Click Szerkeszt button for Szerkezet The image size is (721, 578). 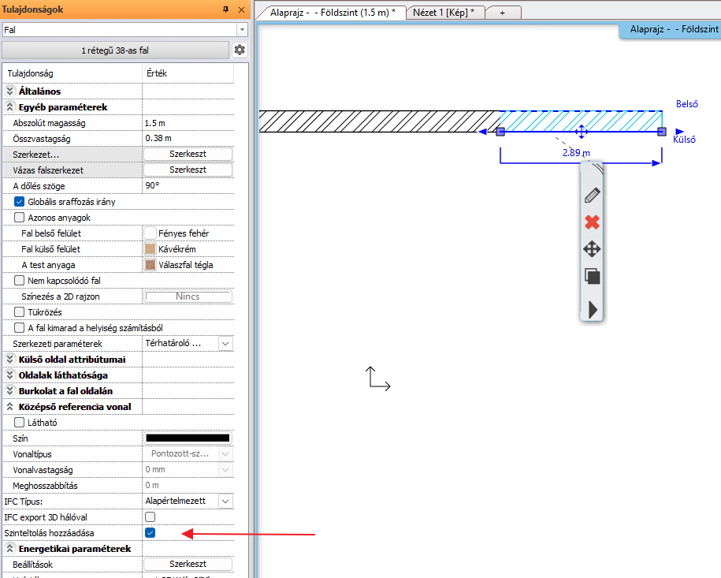click(188, 154)
